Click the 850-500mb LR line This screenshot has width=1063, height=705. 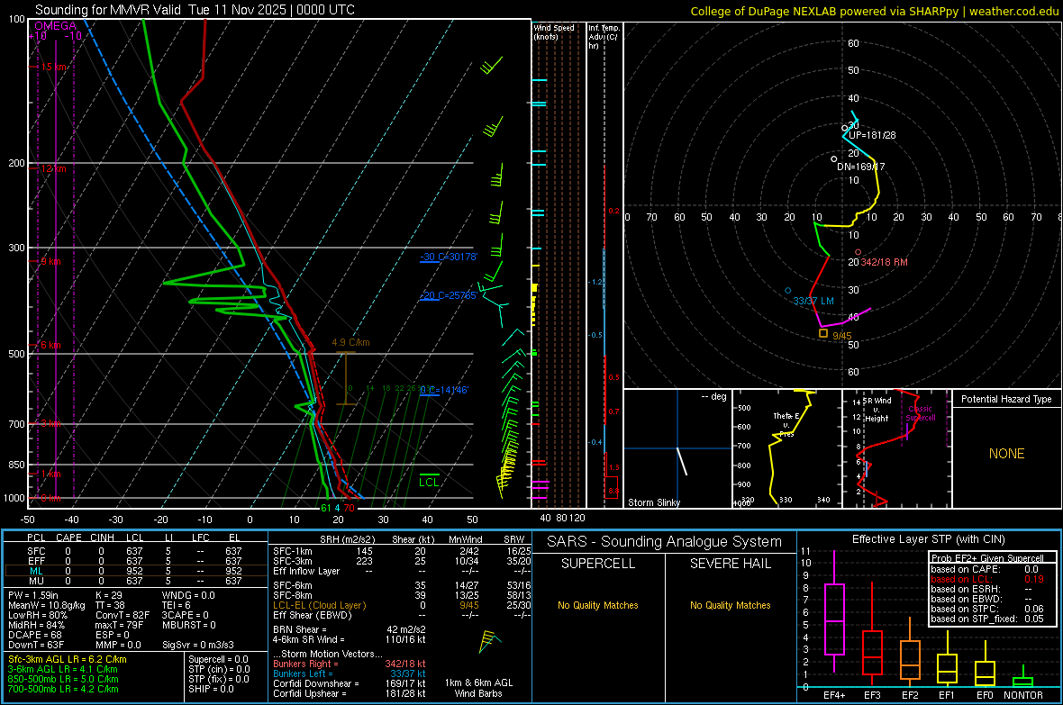(x=63, y=679)
